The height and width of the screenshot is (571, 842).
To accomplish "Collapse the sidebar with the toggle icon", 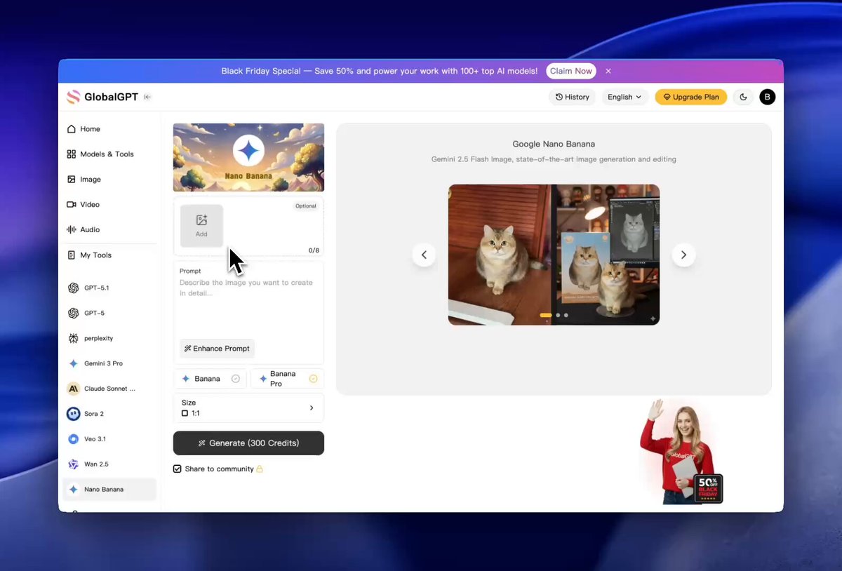I will tap(147, 97).
